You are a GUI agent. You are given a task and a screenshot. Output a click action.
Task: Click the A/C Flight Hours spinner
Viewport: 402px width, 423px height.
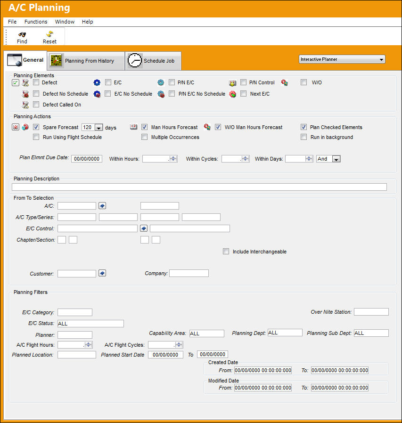pos(89,344)
